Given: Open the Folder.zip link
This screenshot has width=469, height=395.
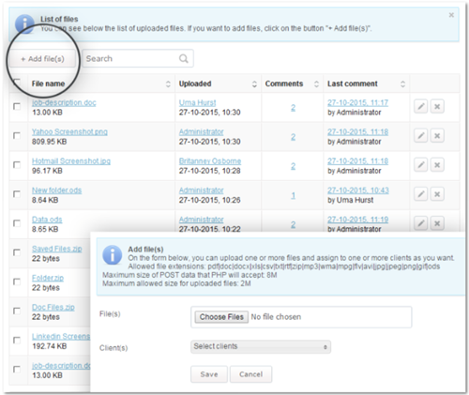Looking at the screenshot, I should point(48,278).
